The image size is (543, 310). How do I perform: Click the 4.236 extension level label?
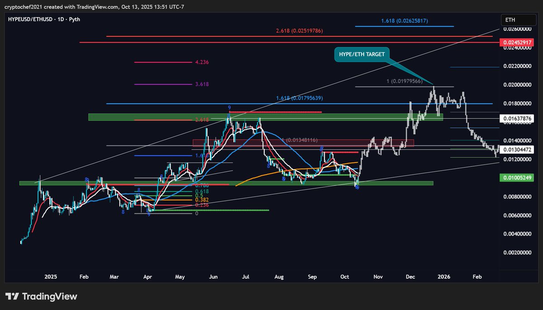[202, 62]
